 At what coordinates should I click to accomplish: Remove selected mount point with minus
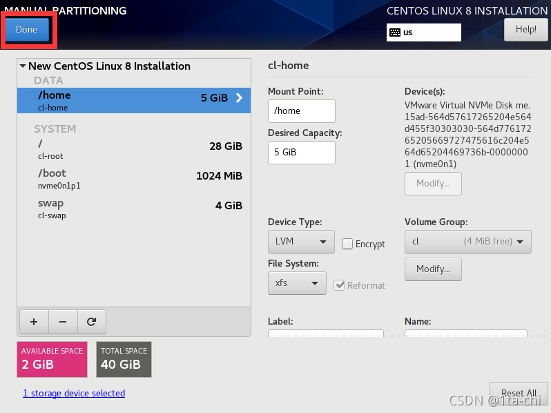(63, 322)
